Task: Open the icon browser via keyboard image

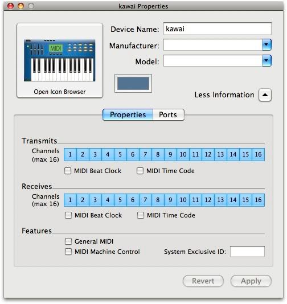Action: pyautogui.click(x=60, y=60)
